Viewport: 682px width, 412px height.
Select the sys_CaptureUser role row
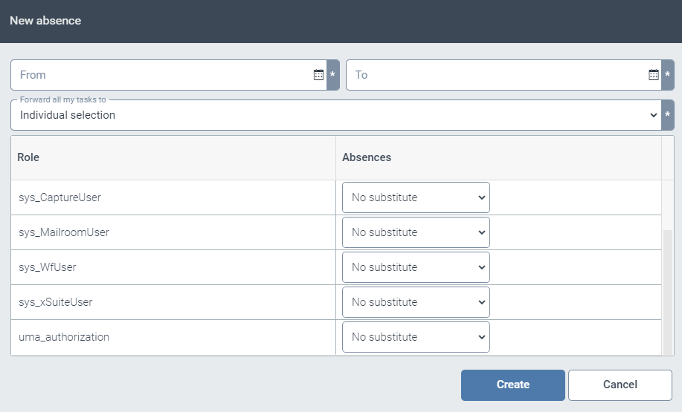pyautogui.click(x=173, y=197)
